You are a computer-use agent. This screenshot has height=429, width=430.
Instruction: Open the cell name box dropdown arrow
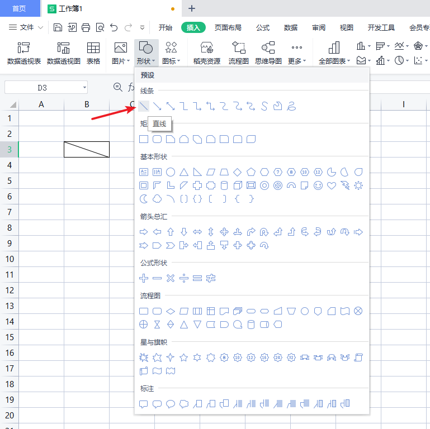pos(84,87)
